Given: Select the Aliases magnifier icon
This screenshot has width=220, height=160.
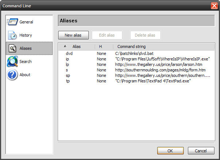Looking at the screenshot, I should point(12,48).
